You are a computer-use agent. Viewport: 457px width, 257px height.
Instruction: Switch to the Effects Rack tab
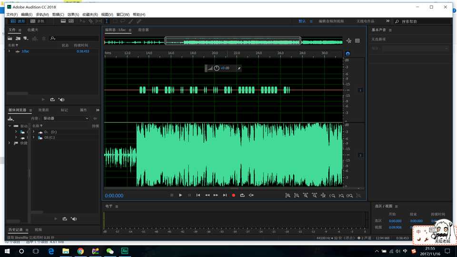pos(43,110)
